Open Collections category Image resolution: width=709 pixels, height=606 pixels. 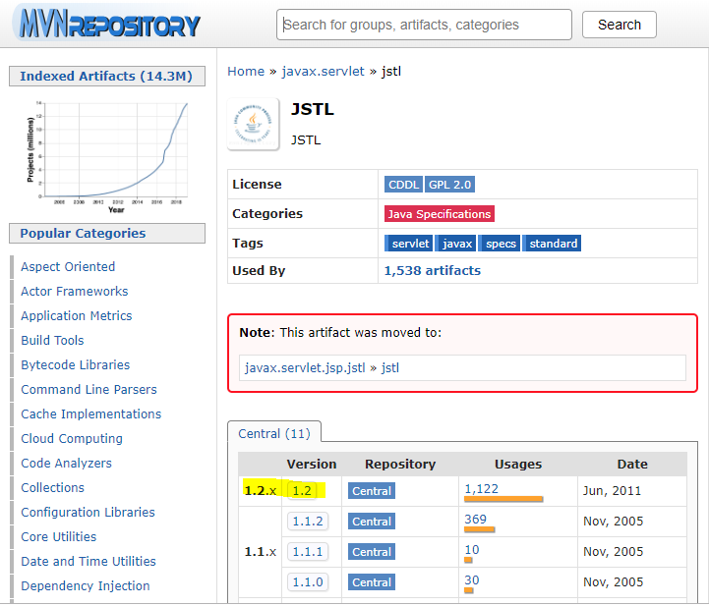click(x=52, y=488)
